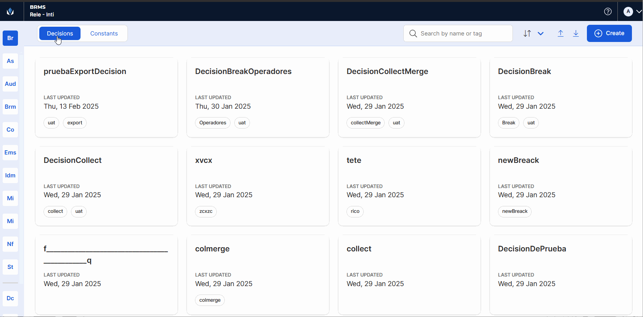This screenshot has width=643, height=317.
Task: Open the Aud sidebar item
Action: click(10, 84)
